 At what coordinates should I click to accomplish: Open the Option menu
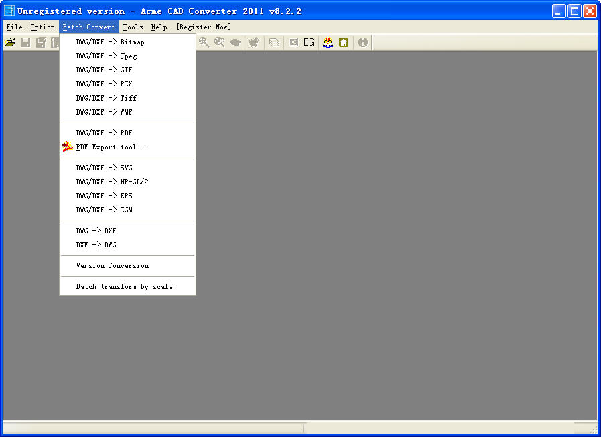click(x=42, y=27)
